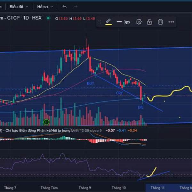Open drawing settings gear icon
The height and width of the screenshot is (192, 192).
(x=139, y=22)
